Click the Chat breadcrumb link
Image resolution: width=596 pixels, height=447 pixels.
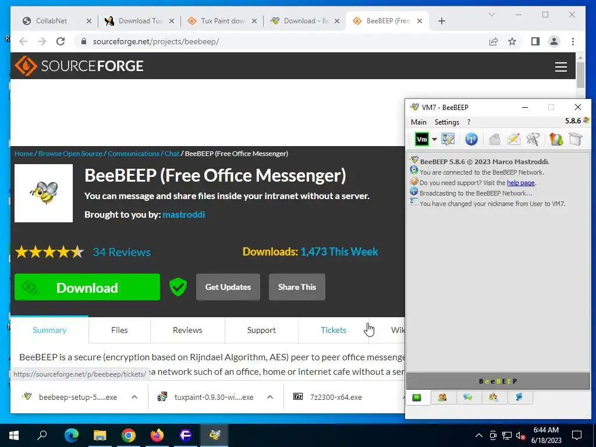click(x=172, y=154)
